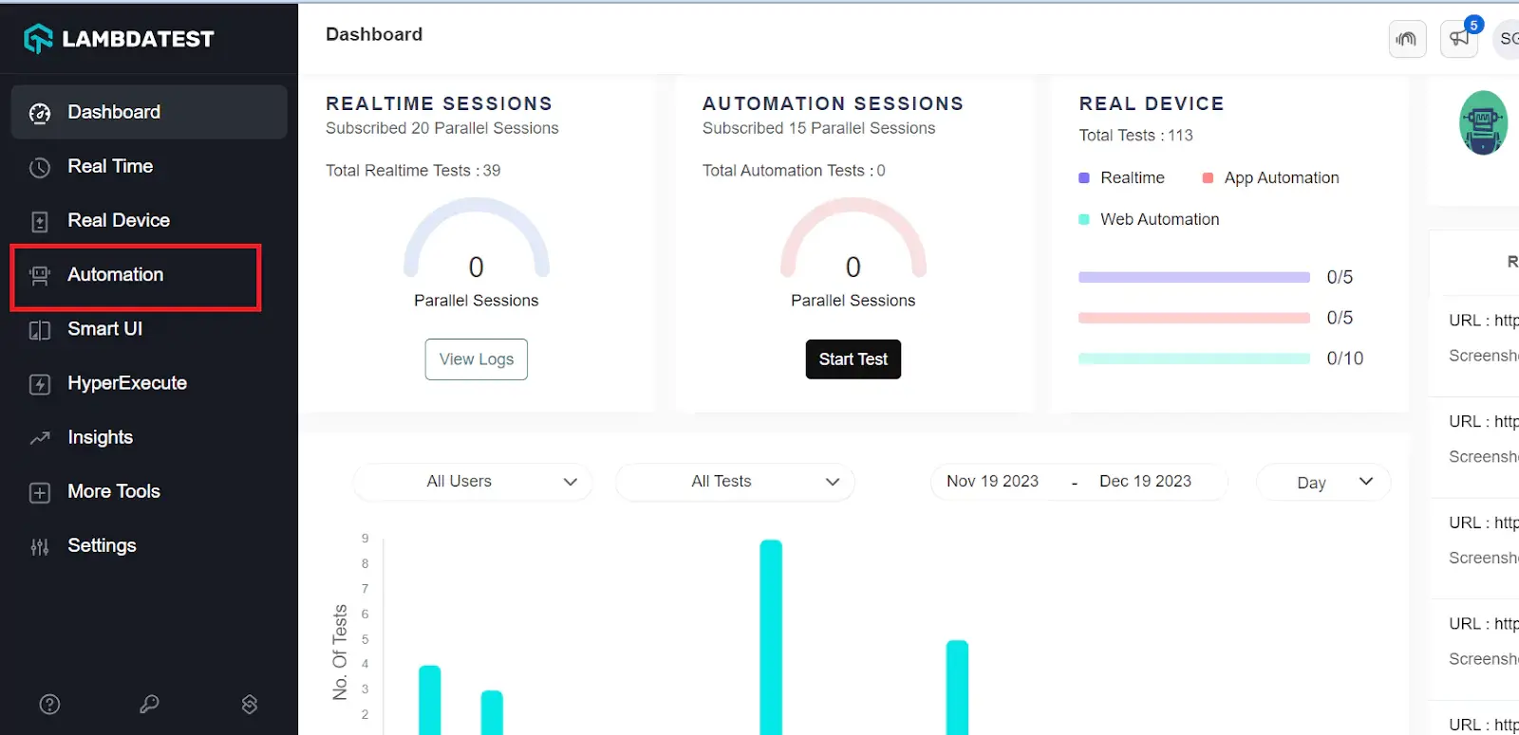Image resolution: width=1519 pixels, height=735 pixels.
Task: Click the tallest bar in tests chart
Action: point(771,636)
